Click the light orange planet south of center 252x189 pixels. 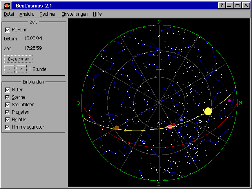[x=170, y=127]
